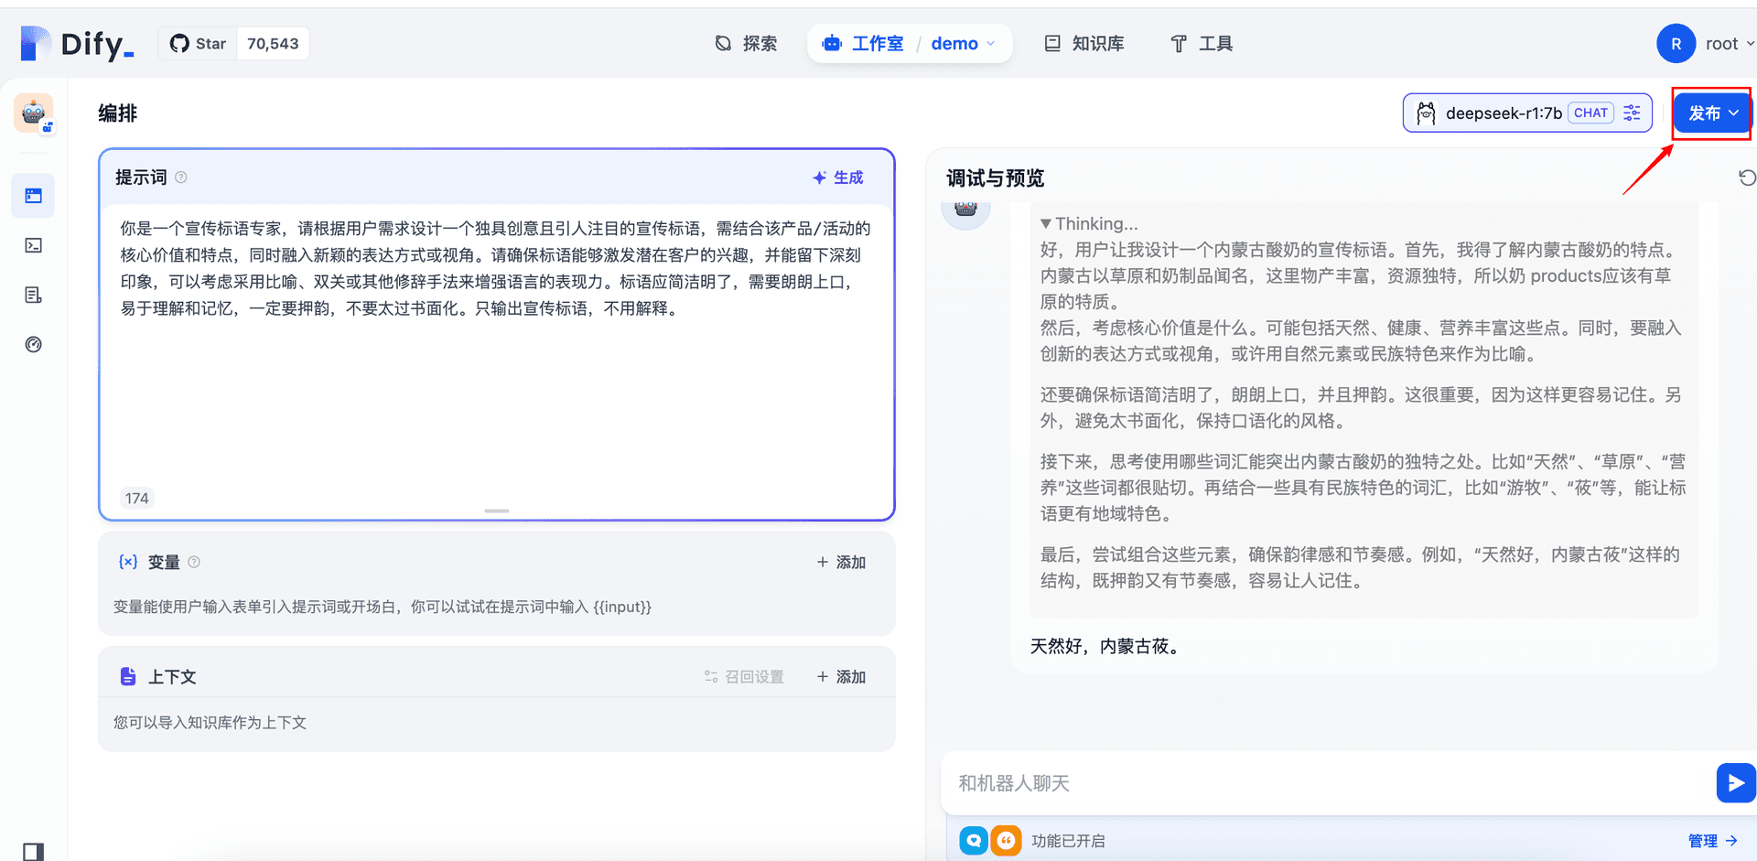This screenshot has height=861, width=1757.
Task: Switch to the 知识库 knowledge tab
Action: click(x=1084, y=44)
